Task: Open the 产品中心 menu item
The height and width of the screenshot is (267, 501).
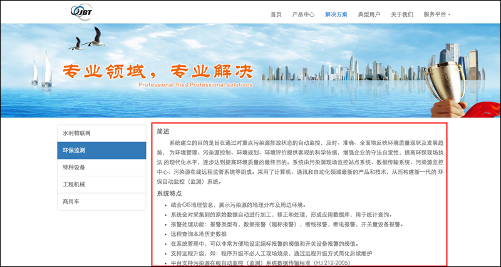Action: pyautogui.click(x=303, y=14)
